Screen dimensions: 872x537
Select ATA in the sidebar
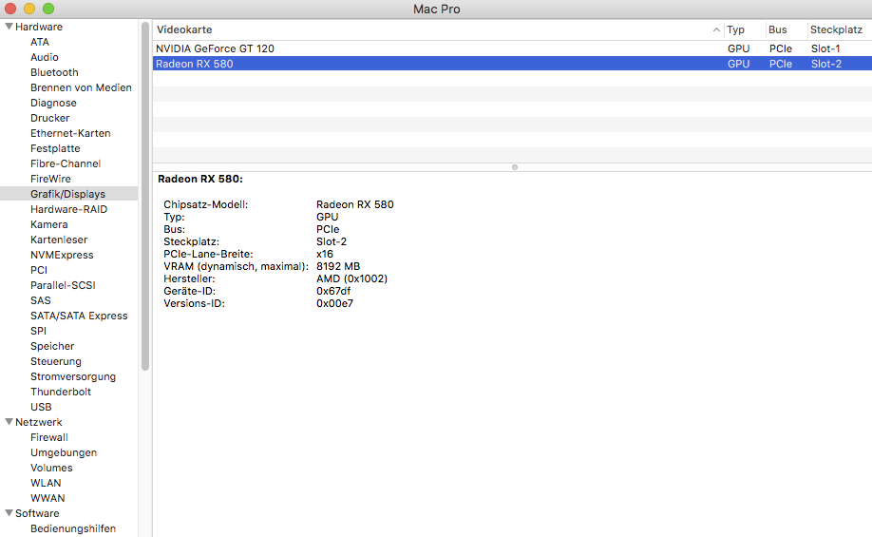[x=40, y=42]
